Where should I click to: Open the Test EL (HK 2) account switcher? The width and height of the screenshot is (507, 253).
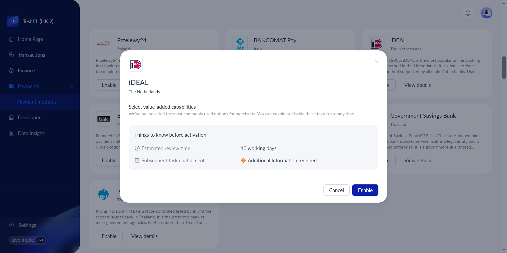click(38, 21)
